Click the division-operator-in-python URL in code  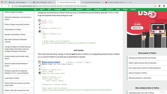70,43
